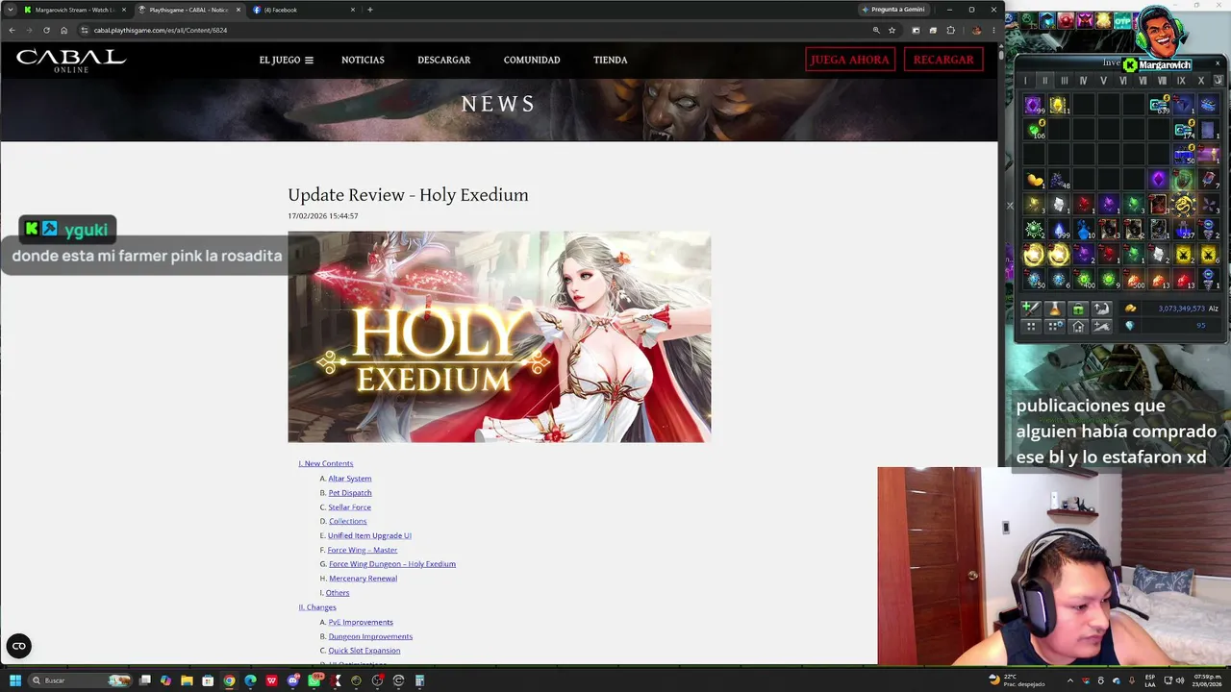This screenshot has width=1231, height=692.
Task: Show hidden system tray icons
Action: click(1070, 680)
